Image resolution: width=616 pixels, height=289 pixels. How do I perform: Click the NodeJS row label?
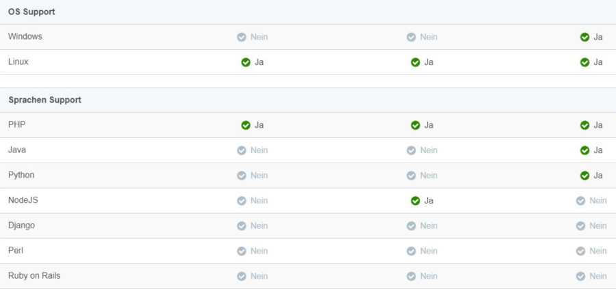(x=23, y=200)
